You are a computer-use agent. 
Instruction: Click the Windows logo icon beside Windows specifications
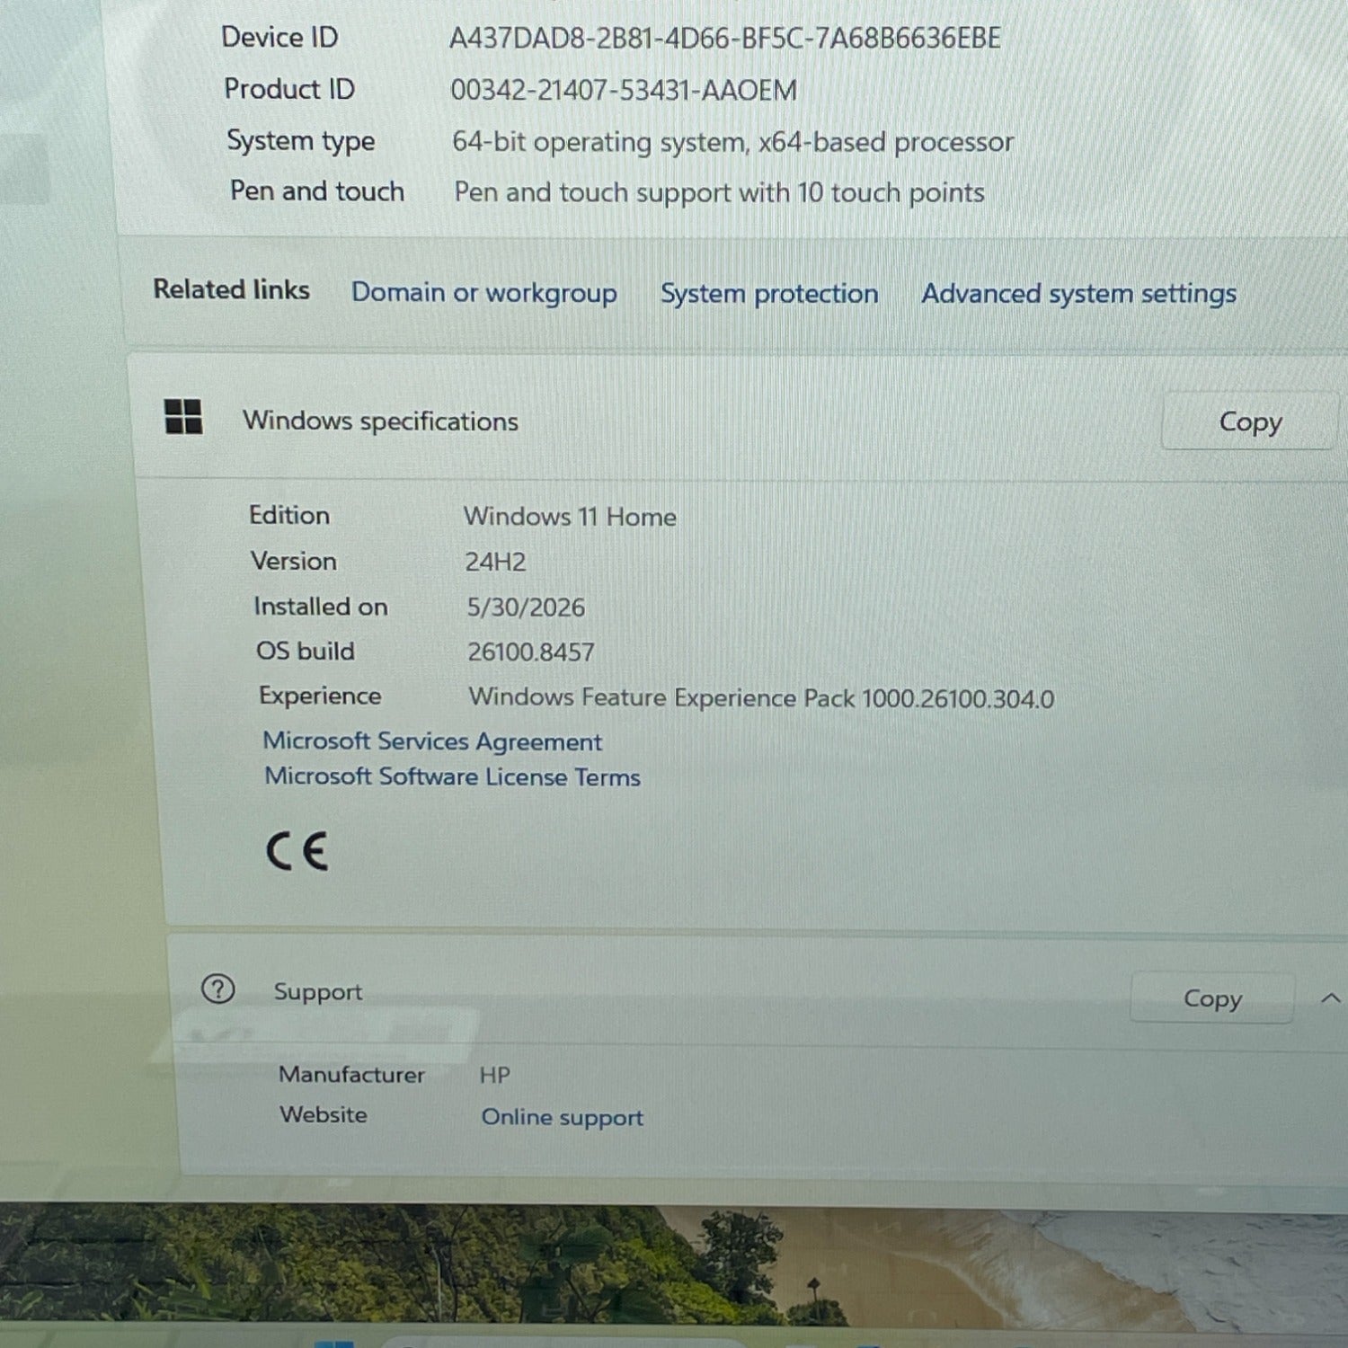pyautogui.click(x=183, y=416)
